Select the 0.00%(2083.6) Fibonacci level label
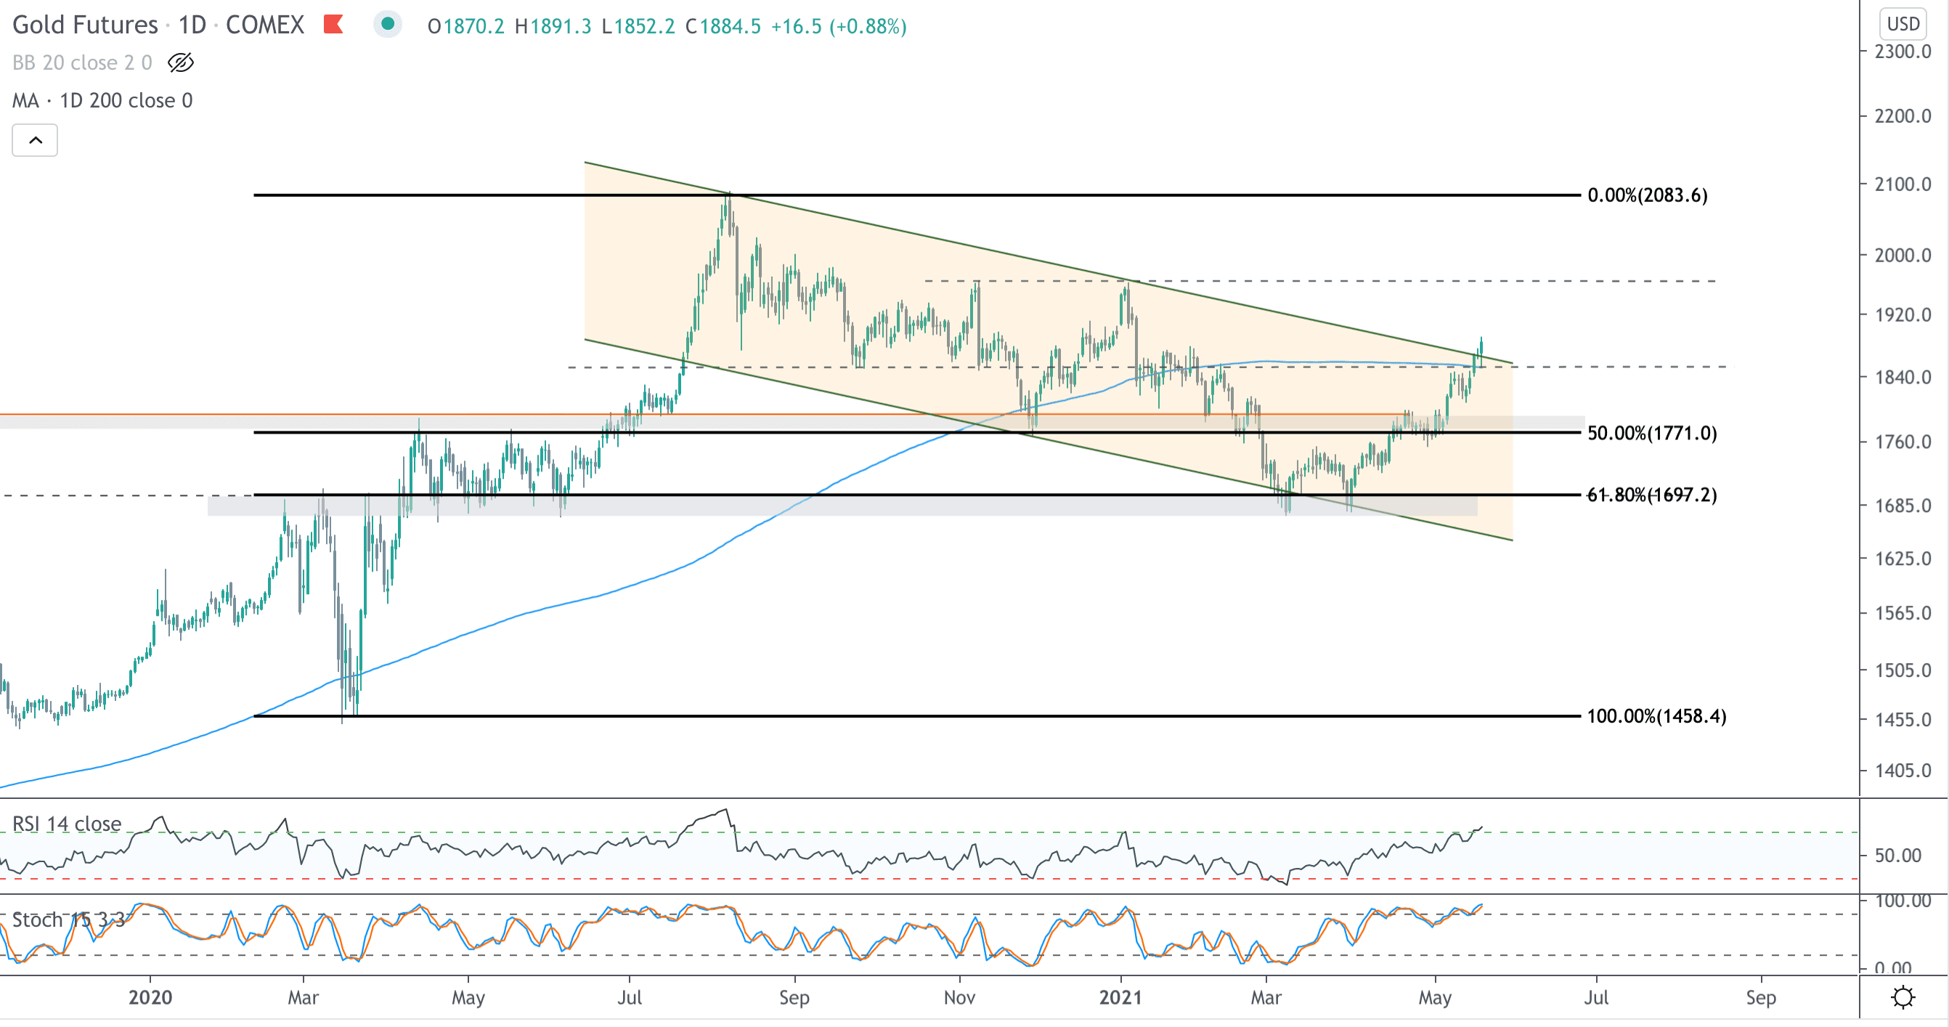 coord(1647,195)
